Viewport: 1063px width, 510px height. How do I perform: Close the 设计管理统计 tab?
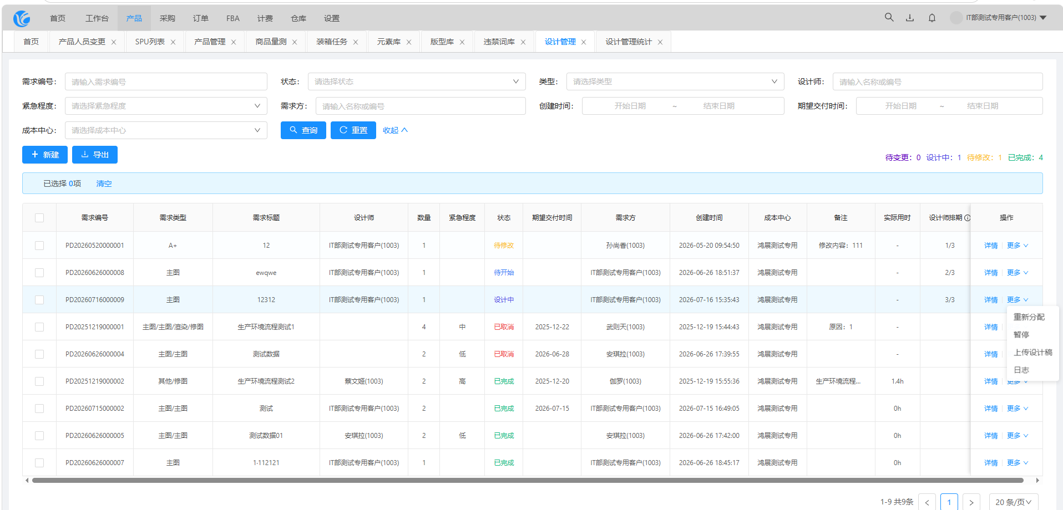(x=660, y=42)
